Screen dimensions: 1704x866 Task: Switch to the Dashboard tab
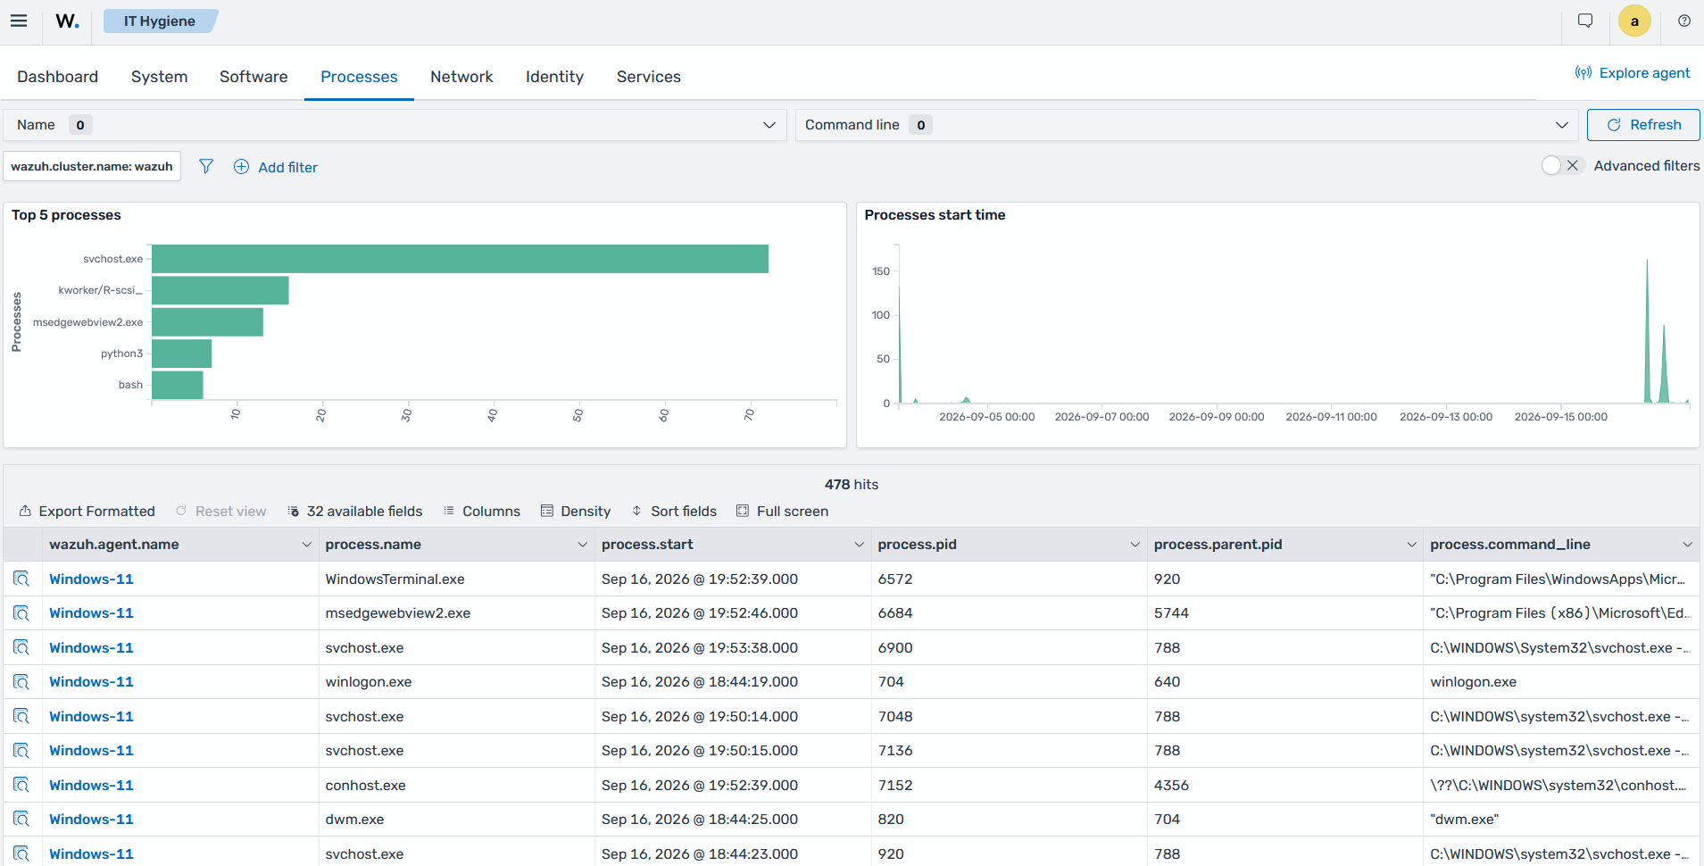(x=58, y=77)
